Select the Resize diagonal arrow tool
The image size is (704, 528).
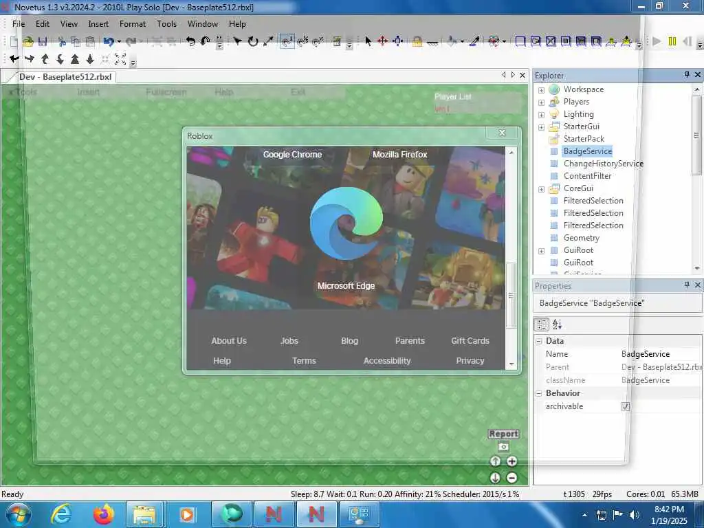[268, 41]
